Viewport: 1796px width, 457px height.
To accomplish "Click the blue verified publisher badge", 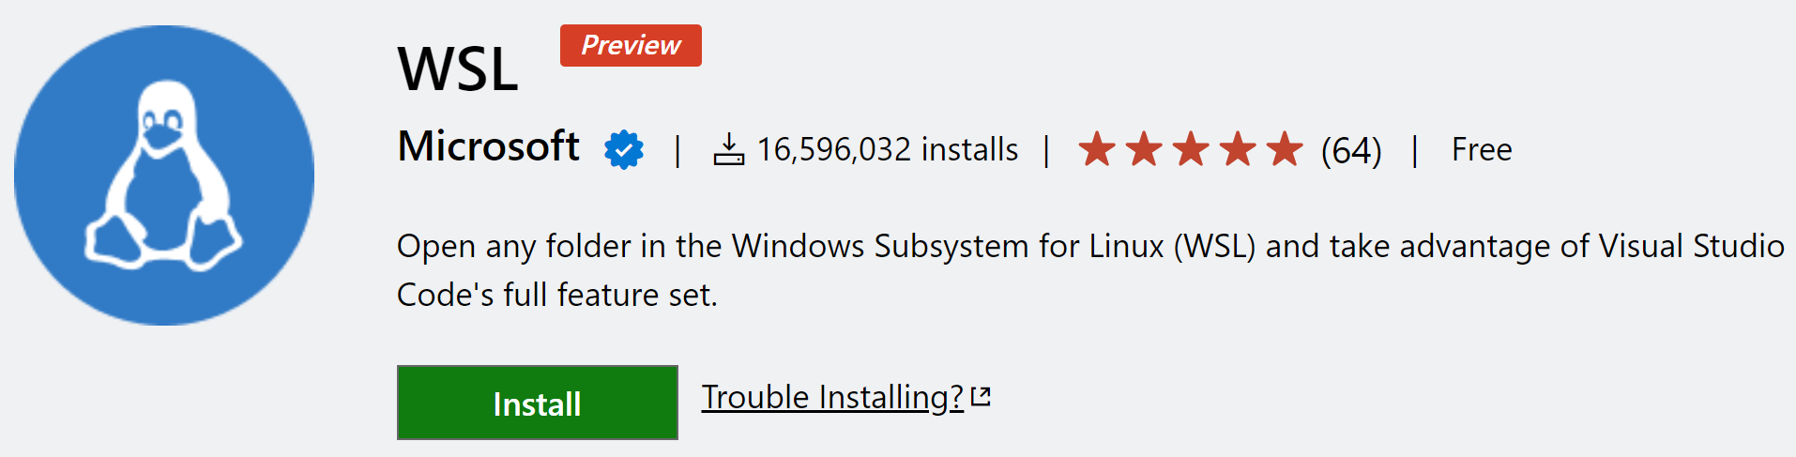I will pos(624,149).
